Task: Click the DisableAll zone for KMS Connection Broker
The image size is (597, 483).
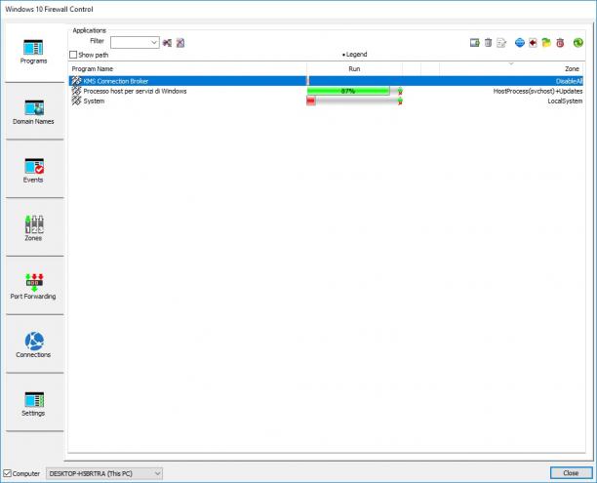Action: tap(569, 81)
